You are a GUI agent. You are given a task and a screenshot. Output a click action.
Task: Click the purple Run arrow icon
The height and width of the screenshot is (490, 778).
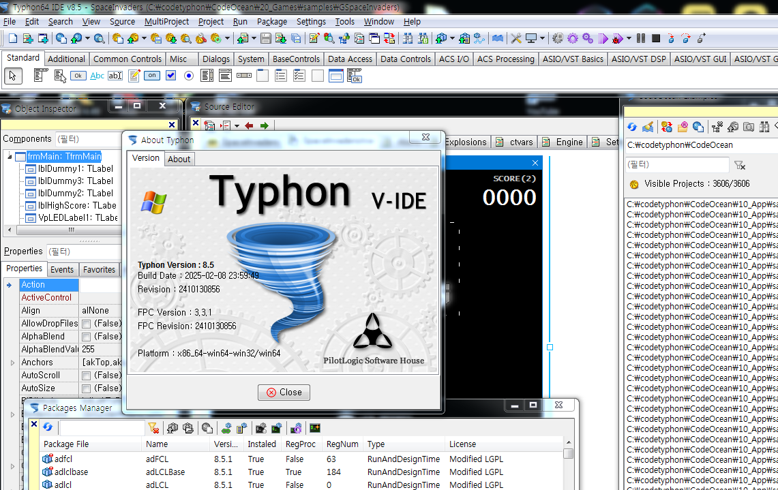coord(603,39)
